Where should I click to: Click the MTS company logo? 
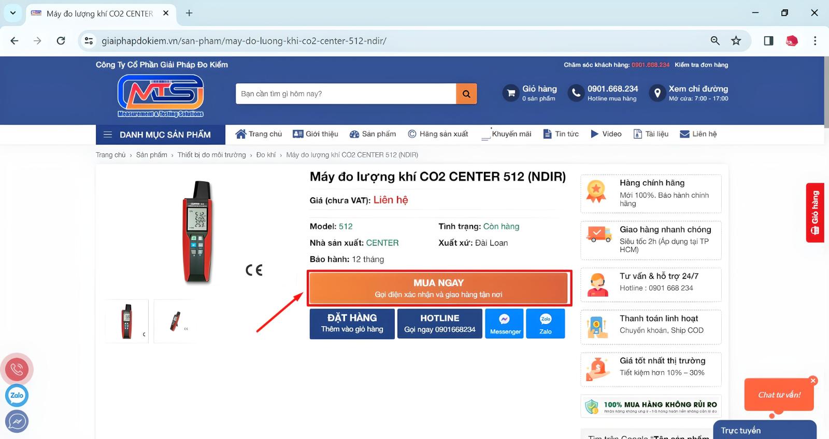point(161,96)
